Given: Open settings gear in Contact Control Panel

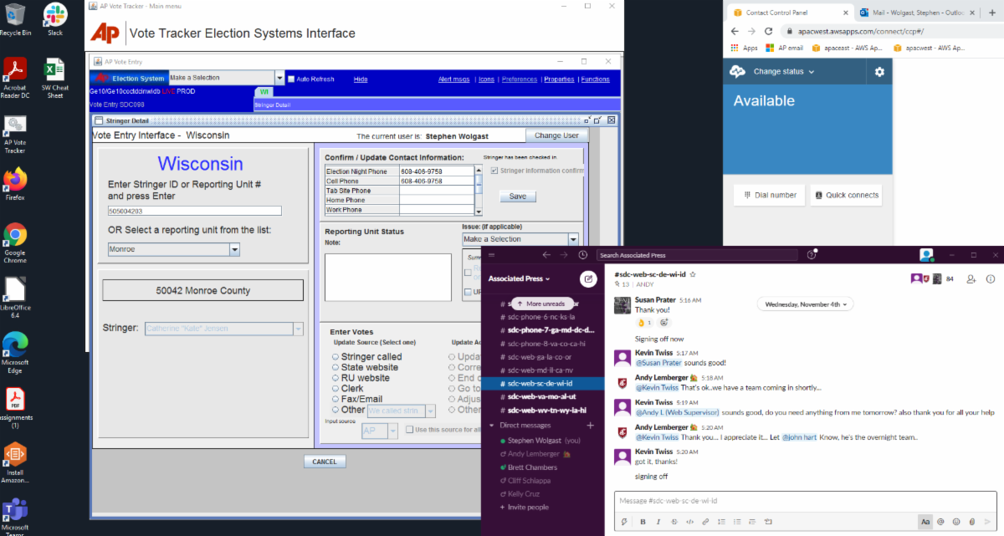Looking at the screenshot, I should pos(878,72).
